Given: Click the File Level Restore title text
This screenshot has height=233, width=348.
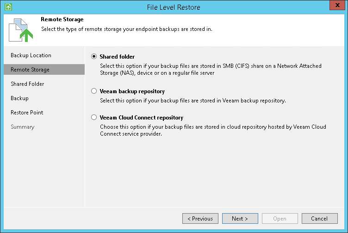Looking at the screenshot, I should [174, 7].
